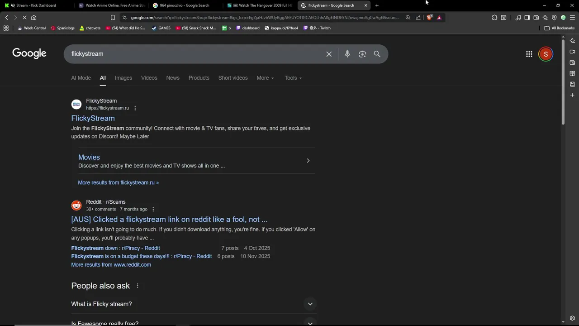This screenshot has height=326, width=579.
Task: Expand "What is Flicky stream?" question
Action: pyautogui.click(x=194, y=304)
